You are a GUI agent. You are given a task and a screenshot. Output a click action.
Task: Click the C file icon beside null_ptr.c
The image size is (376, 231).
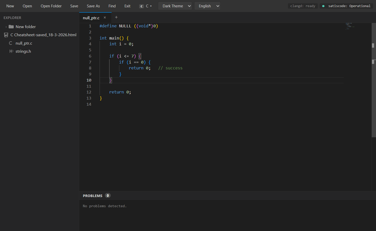click(x=11, y=43)
